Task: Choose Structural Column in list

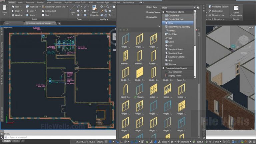Action: click(x=178, y=57)
